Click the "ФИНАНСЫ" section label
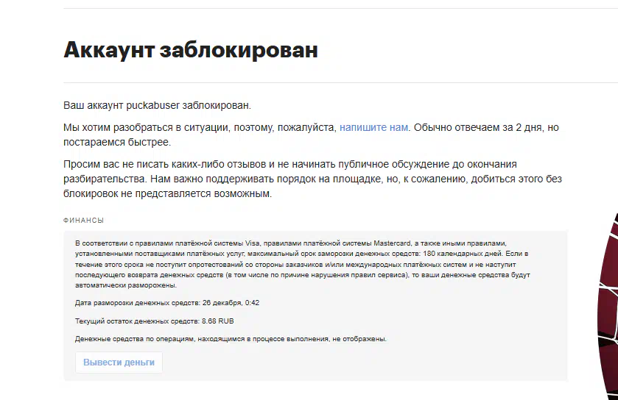 click(83, 220)
